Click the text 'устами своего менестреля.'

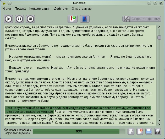25,49
